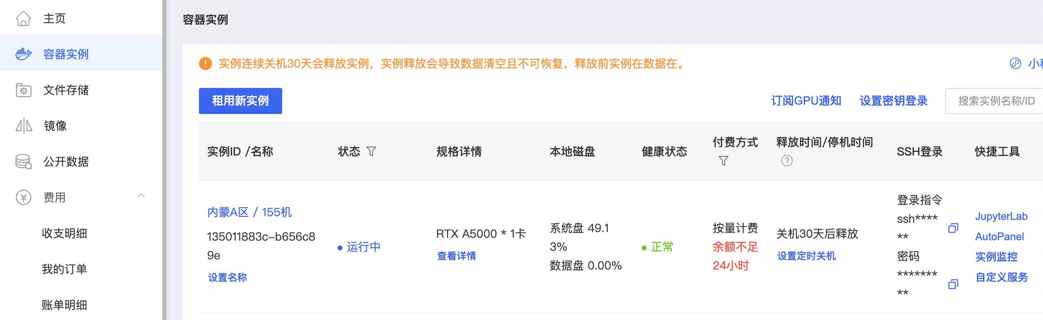
Task: Click the 健康状态 column header
Action: click(665, 151)
